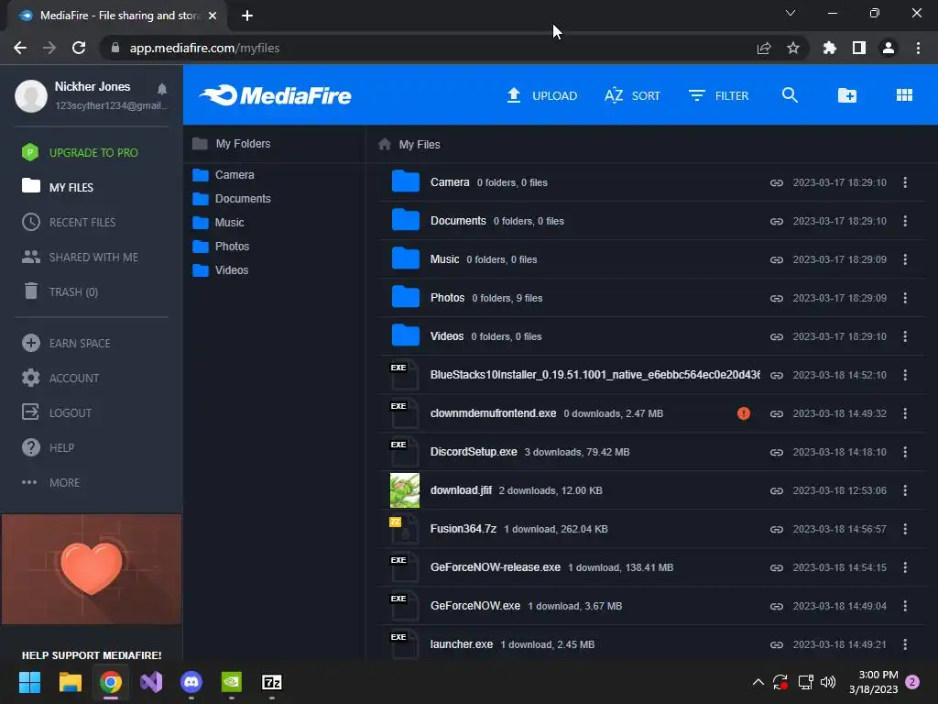Reload the page with the refresh icon
The width and height of the screenshot is (938, 704).
tap(79, 48)
